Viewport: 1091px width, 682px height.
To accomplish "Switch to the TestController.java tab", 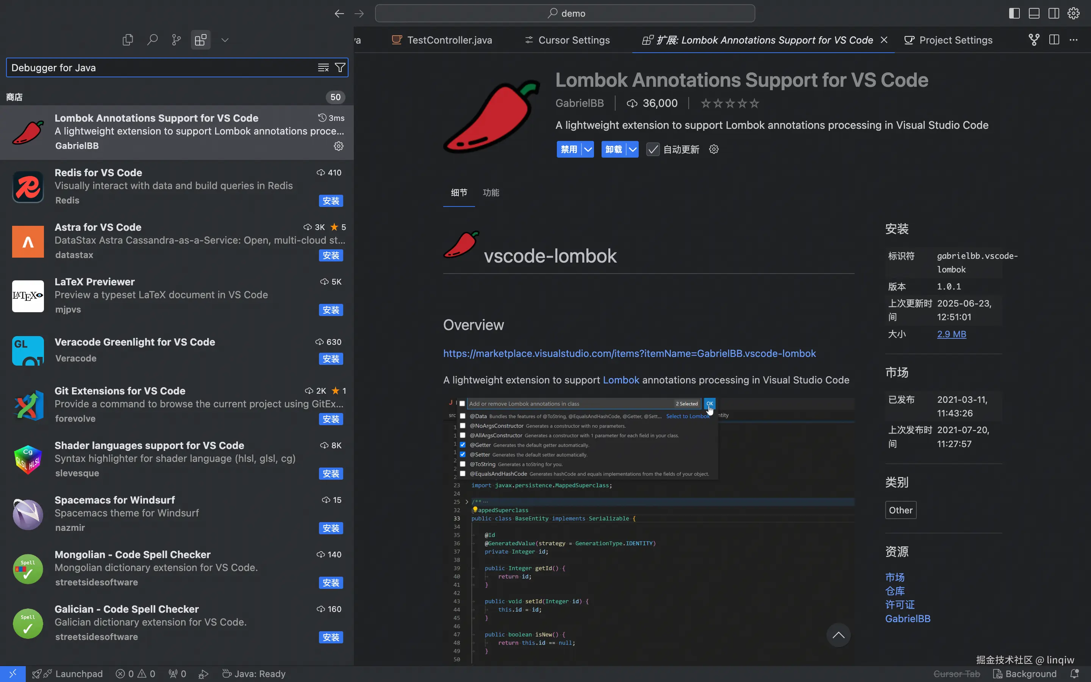I will tap(449, 40).
